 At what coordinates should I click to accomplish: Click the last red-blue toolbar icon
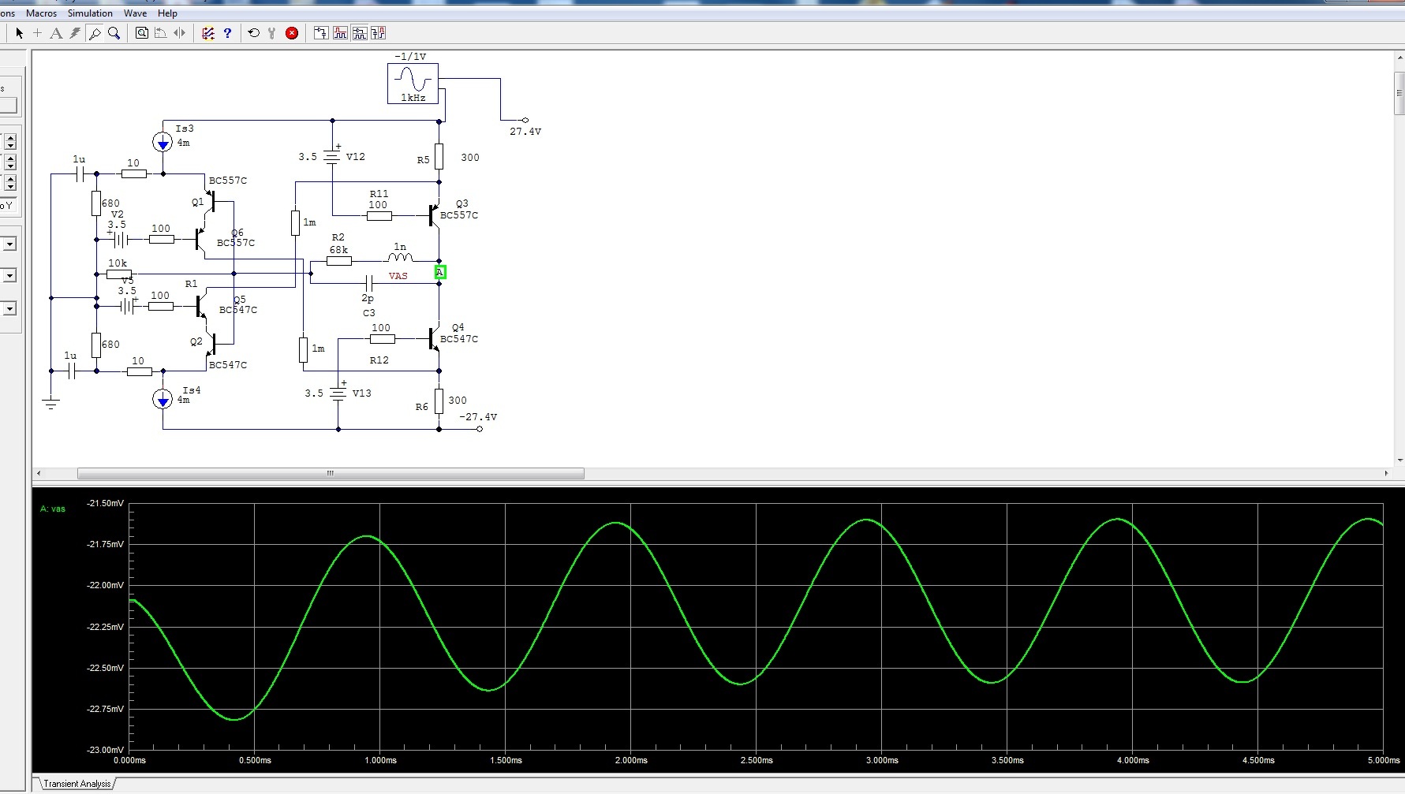pyautogui.click(x=379, y=33)
